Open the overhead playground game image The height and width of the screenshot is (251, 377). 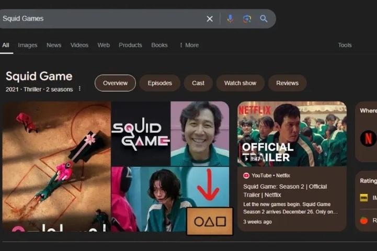57,166
